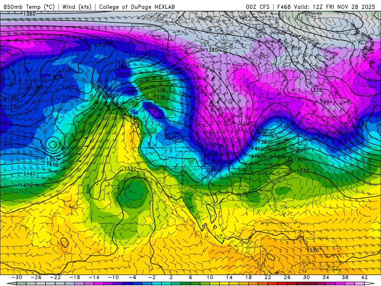Click the 1290 contour label
Screen dimensions: 381x286
tap(69, 87)
